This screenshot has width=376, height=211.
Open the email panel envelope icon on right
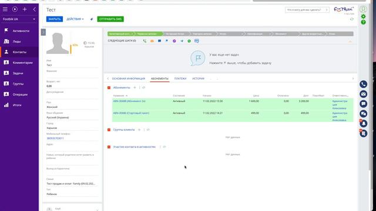(363, 94)
